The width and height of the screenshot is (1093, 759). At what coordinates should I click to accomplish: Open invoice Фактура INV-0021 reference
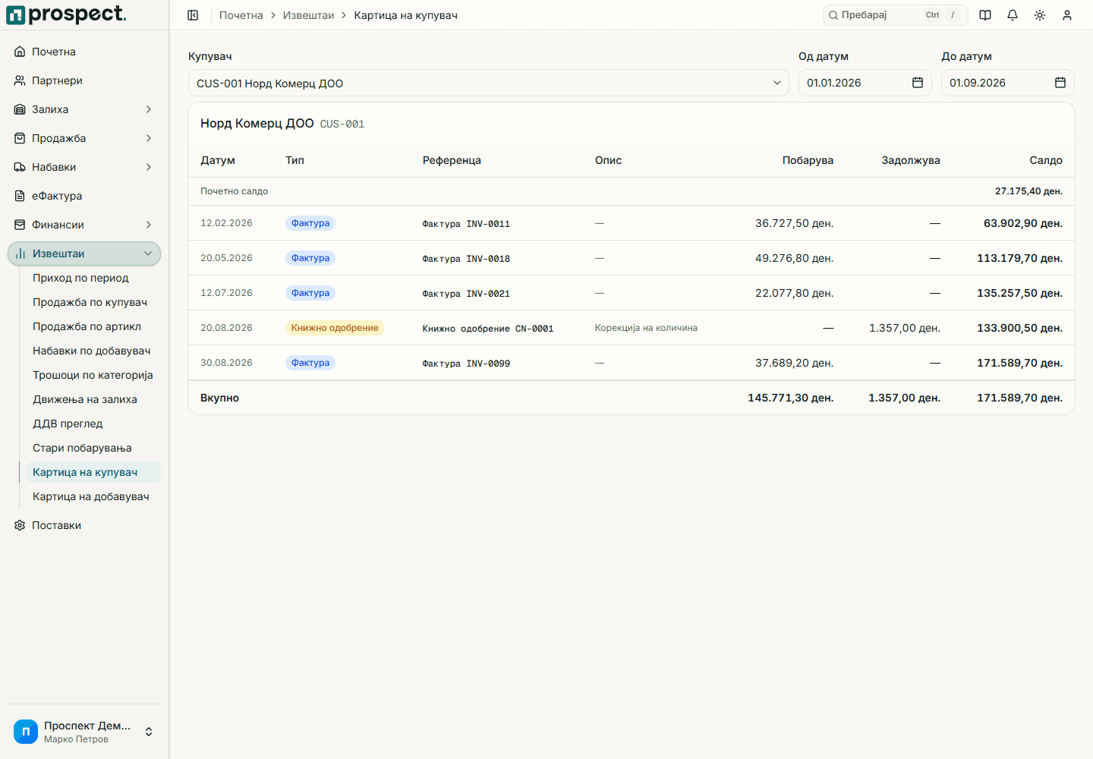coord(466,294)
